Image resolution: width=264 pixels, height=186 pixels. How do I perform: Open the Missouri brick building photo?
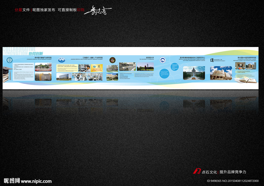112,77
